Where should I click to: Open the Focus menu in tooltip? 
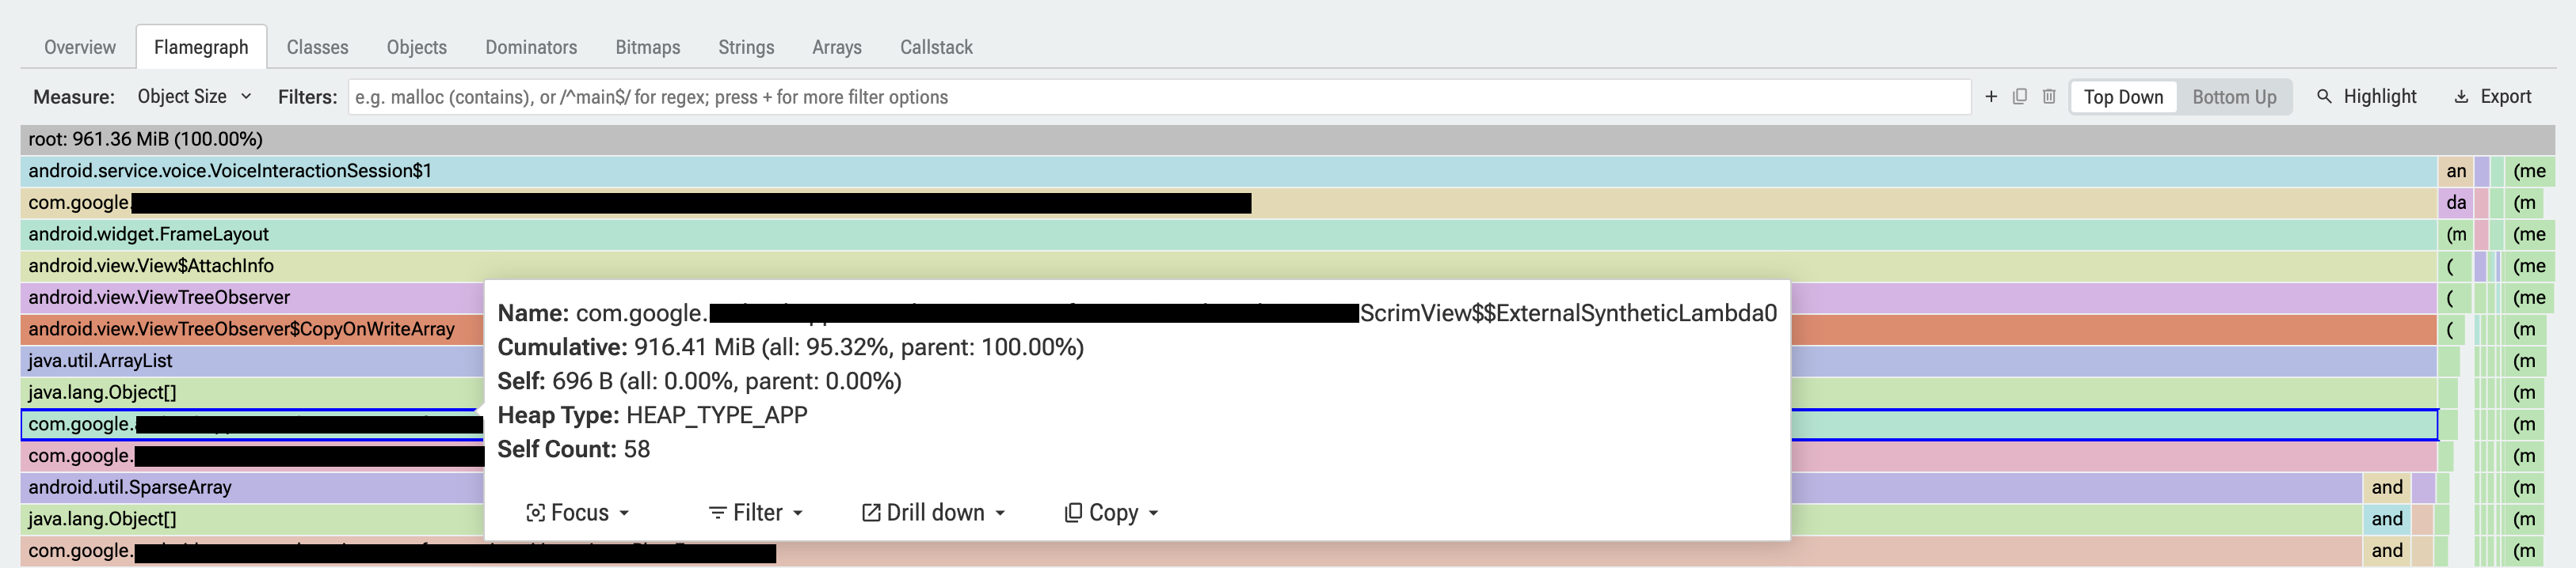(x=578, y=512)
